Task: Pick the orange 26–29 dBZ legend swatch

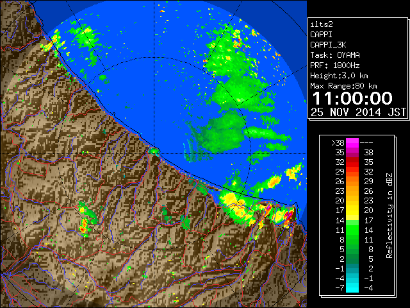Action: [352, 182]
